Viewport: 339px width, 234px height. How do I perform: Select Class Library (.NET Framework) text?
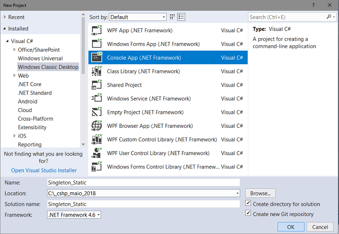tap(143, 71)
